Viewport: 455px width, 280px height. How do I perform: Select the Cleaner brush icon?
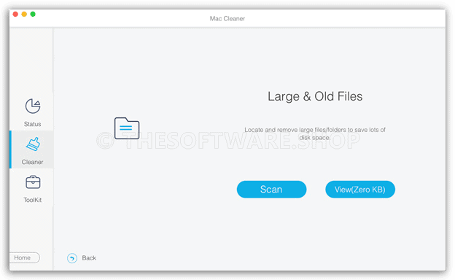point(33,144)
